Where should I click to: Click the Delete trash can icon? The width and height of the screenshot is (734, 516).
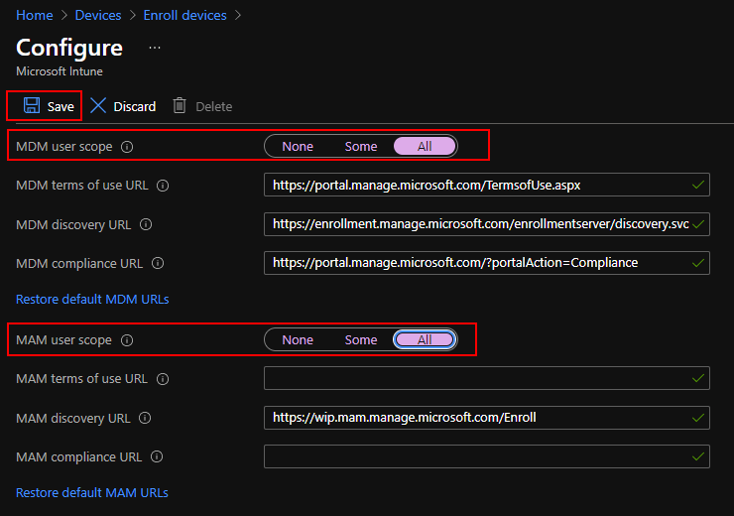pyautogui.click(x=180, y=106)
